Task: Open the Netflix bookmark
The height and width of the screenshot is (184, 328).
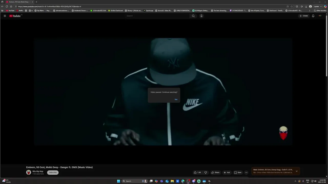Action: pyautogui.click(x=19, y=10)
